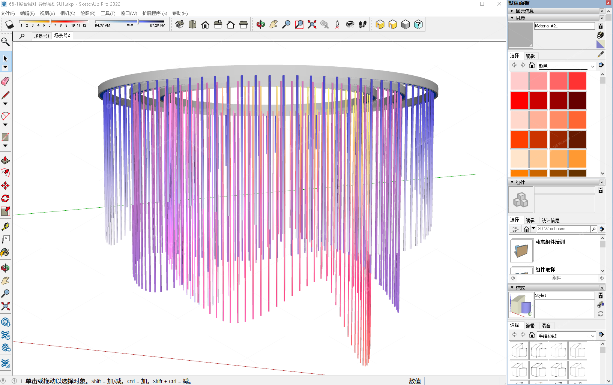Switch to scene tab 场景号2
Viewport: 613px width, 385px height.
tap(62, 35)
